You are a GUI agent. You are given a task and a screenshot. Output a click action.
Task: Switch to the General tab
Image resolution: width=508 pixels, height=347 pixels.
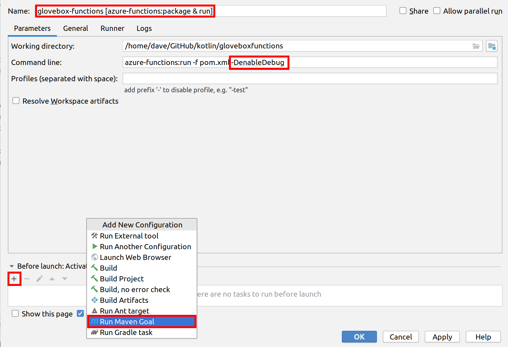point(75,29)
